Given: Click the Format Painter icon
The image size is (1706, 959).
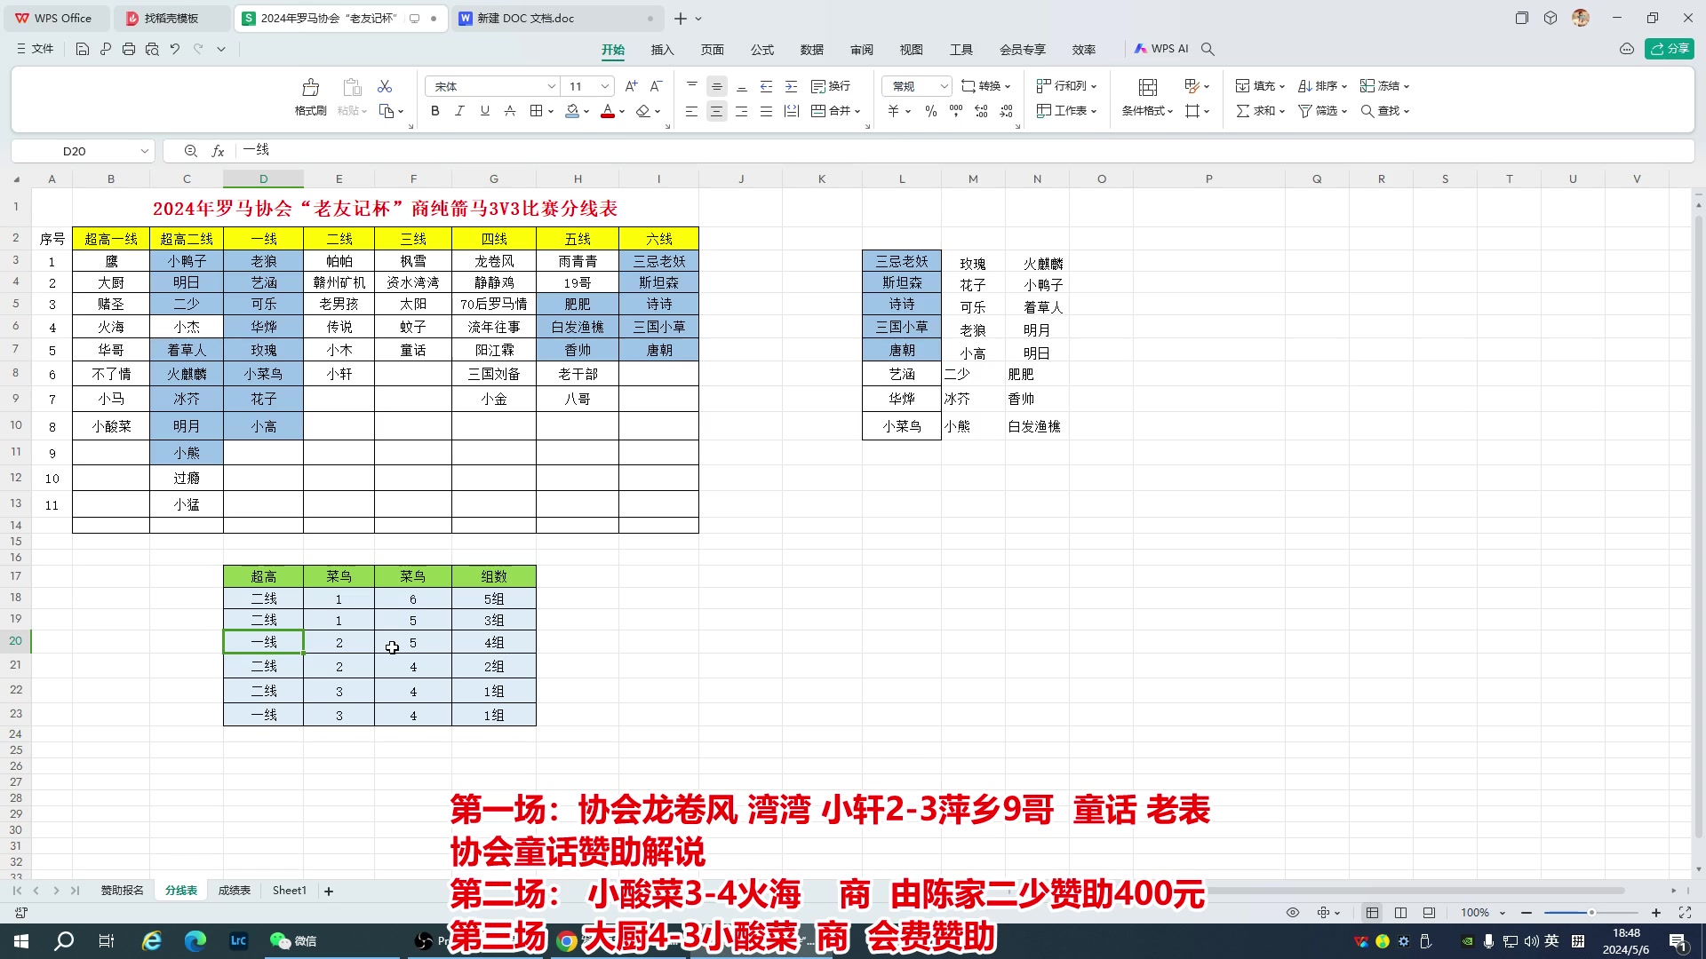Looking at the screenshot, I should click(x=310, y=87).
